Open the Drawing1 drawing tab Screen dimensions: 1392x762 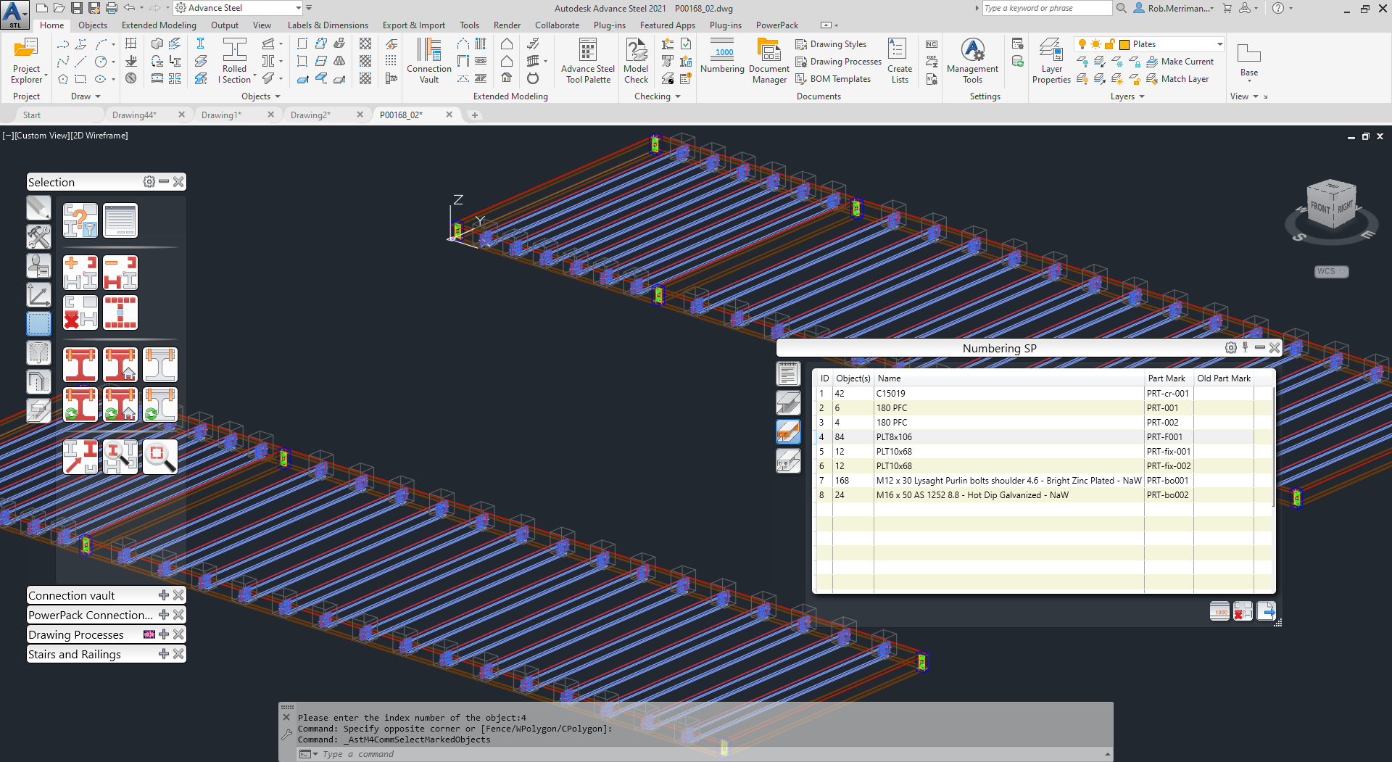point(222,115)
